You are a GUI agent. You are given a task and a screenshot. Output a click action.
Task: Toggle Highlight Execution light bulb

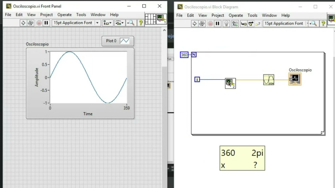tap(226, 24)
